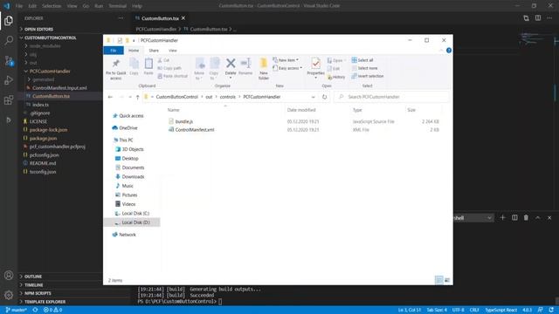This screenshot has width=559, height=314.
Task: Click New item in the ribbon
Action: [x=286, y=60]
